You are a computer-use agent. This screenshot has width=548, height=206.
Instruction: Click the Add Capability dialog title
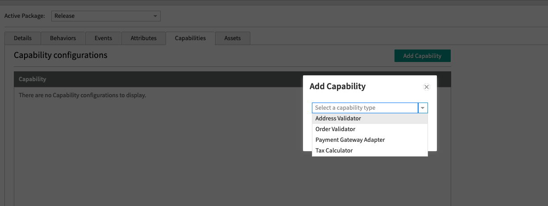(x=337, y=87)
